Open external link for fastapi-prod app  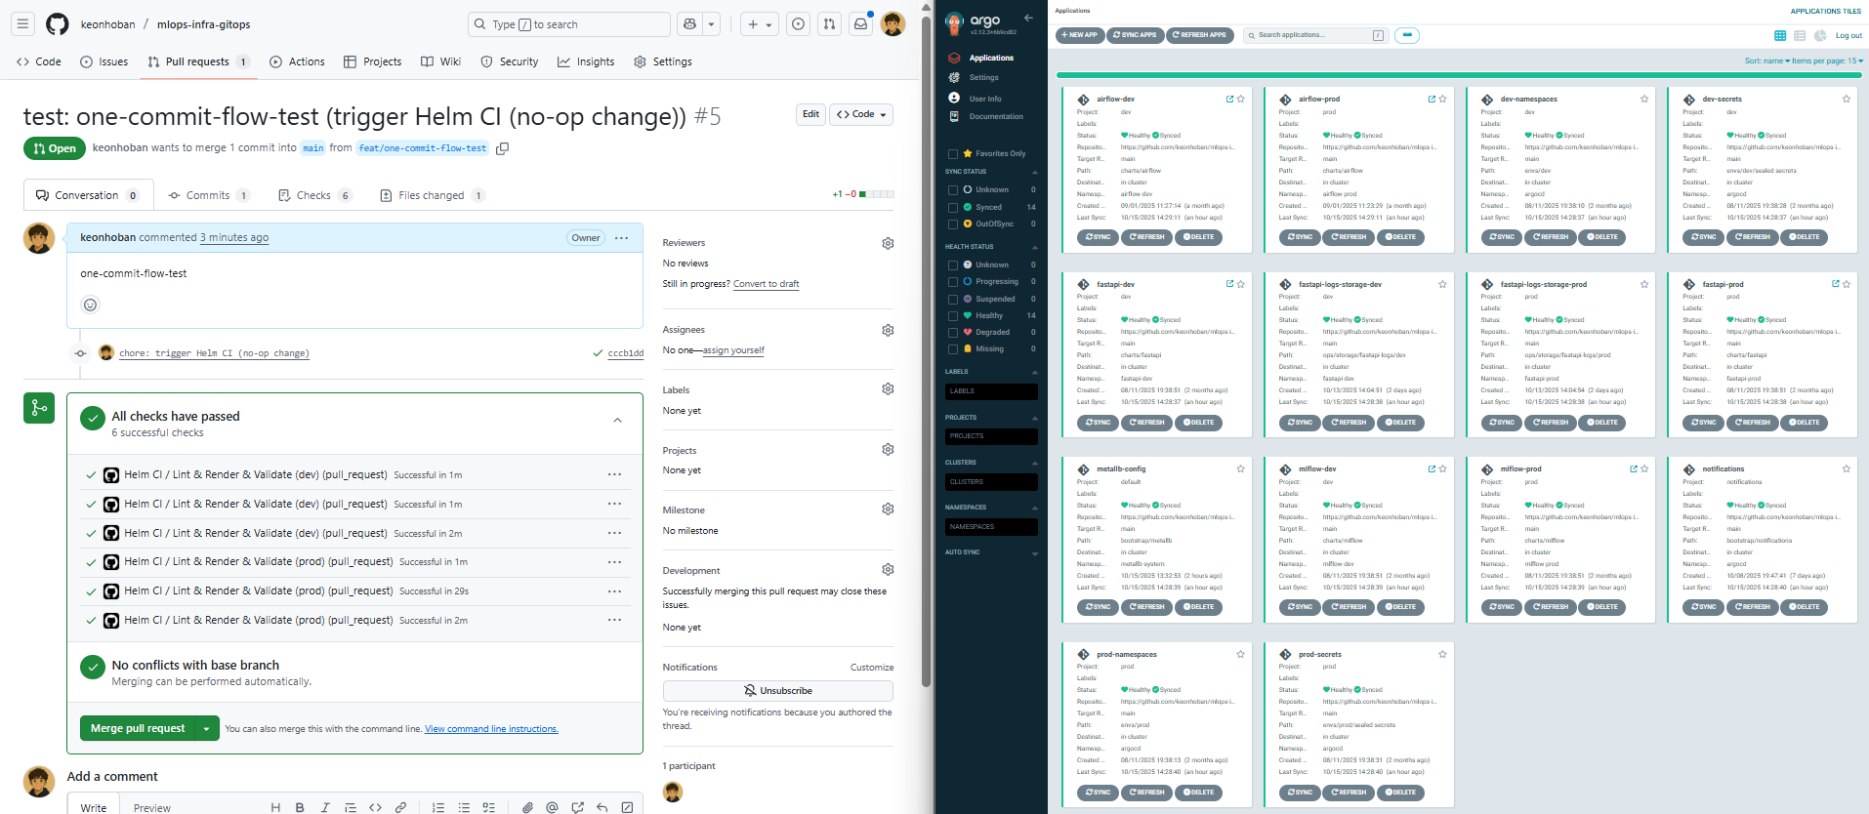[x=1835, y=284]
